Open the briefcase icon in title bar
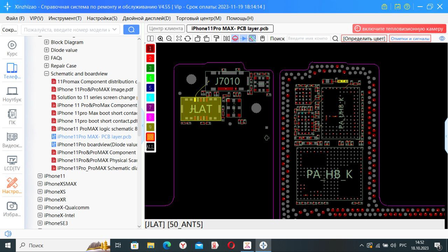 pyautogui.click(x=384, y=7)
